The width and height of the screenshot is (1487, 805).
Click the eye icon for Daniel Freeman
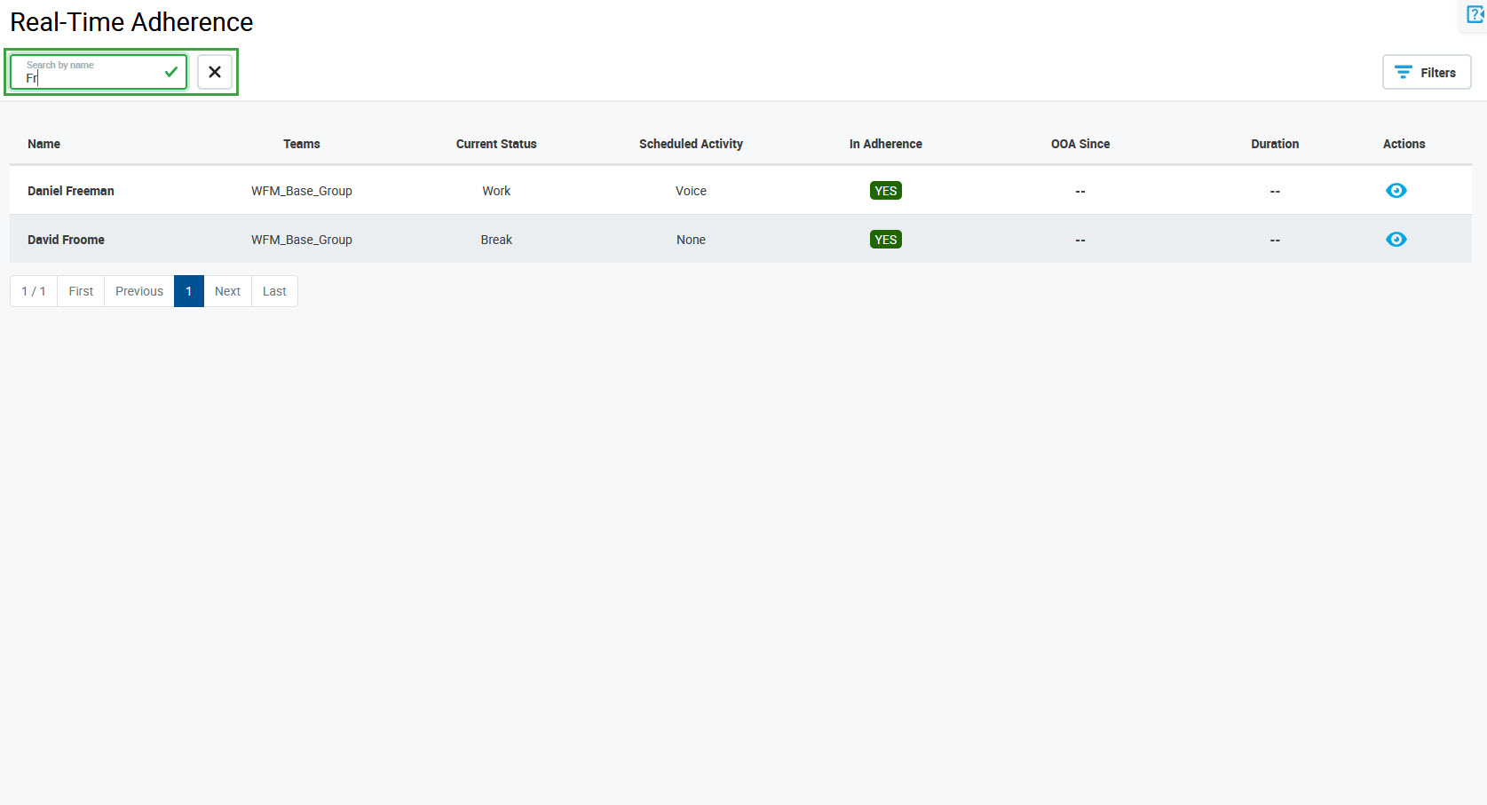[x=1396, y=191]
